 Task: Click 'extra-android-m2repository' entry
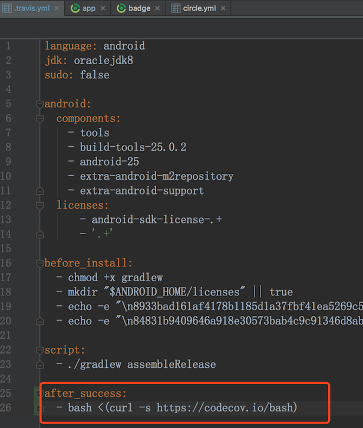[x=157, y=176]
